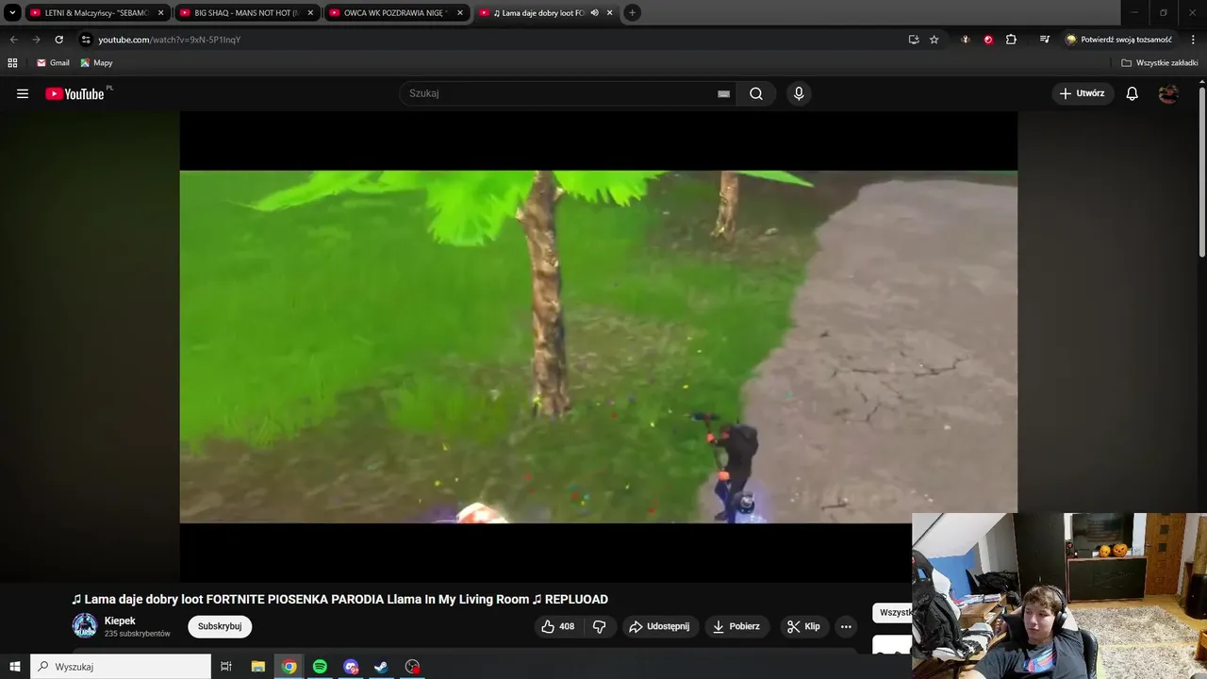Open the Kiepek channel name link
This screenshot has width=1207, height=679.
point(120,621)
